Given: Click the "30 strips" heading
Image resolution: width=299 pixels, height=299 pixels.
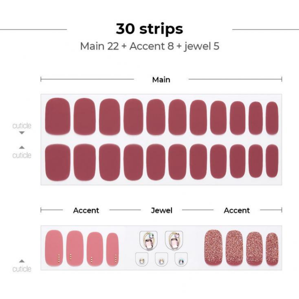Looking at the screenshot, I should pyautogui.click(x=149, y=29).
